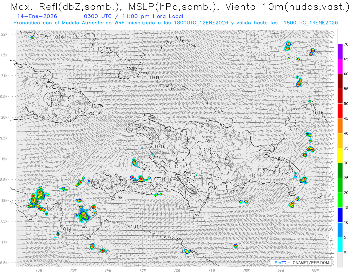Screen dimensions: 354x274
Task: Select the orange 40-45 dBZ color band
Action: 340,126
